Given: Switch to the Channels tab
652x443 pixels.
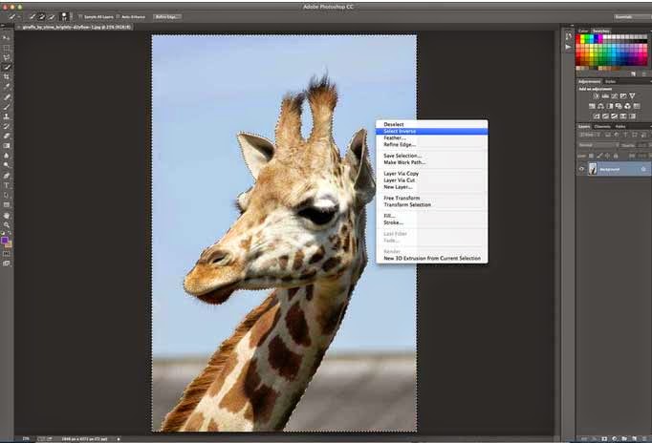Looking at the screenshot, I should [602, 127].
